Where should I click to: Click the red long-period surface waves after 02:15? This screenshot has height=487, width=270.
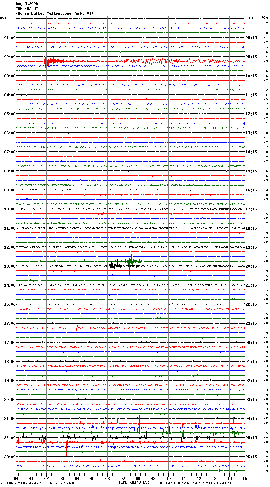(181, 61)
